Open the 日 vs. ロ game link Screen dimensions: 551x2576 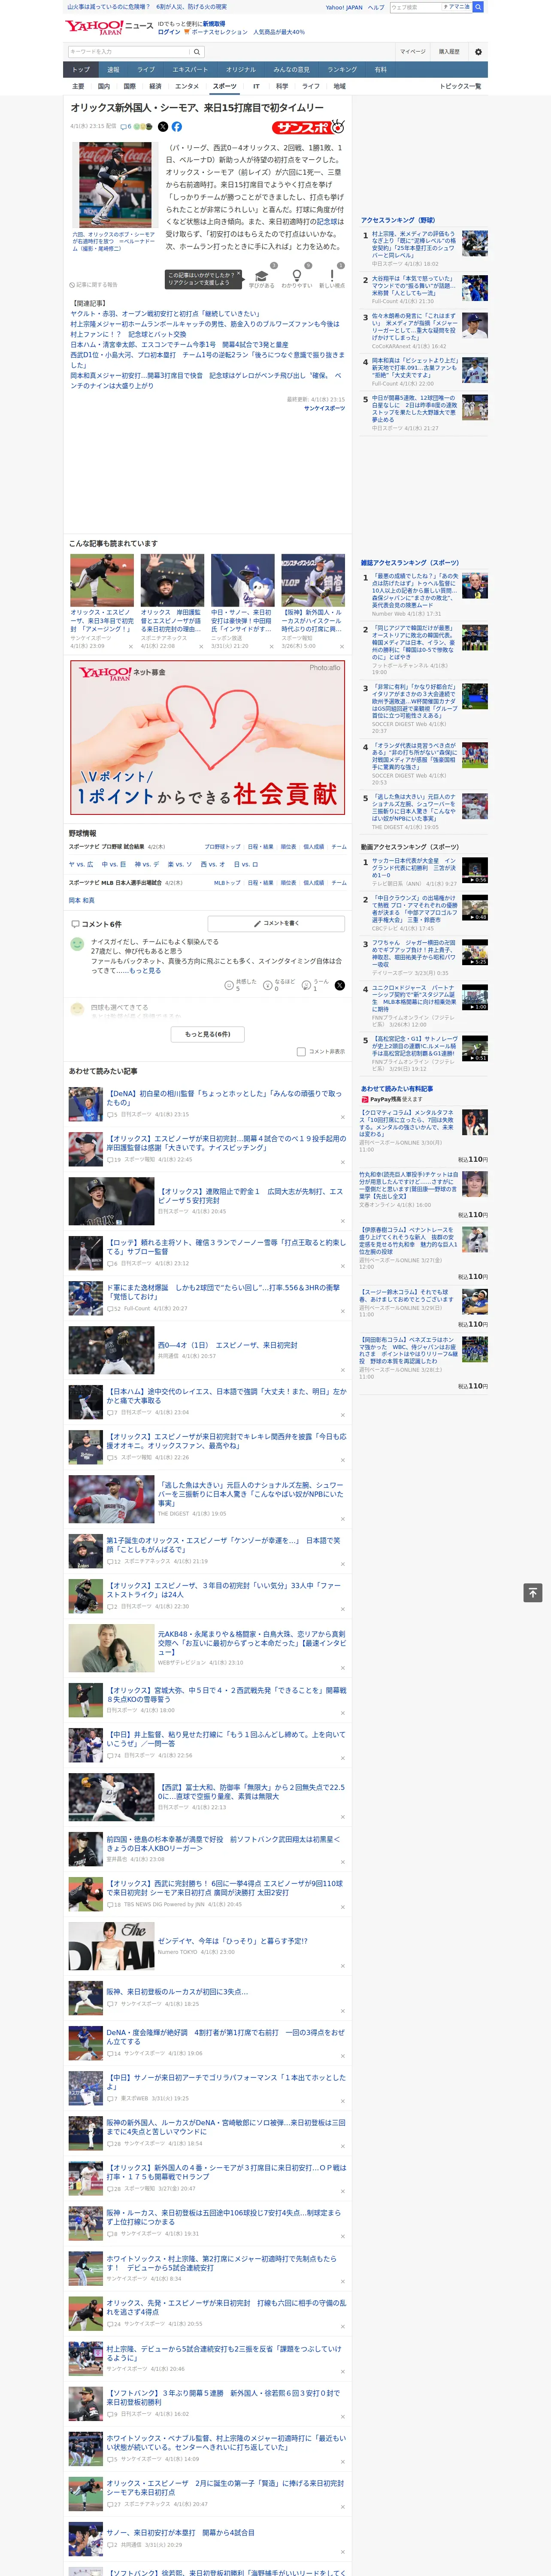point(246,864)
